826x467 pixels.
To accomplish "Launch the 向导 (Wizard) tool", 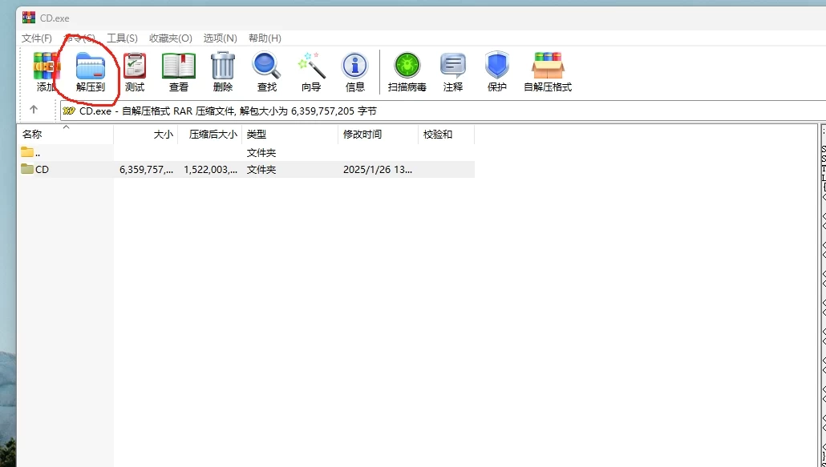I will click(310, 70).
